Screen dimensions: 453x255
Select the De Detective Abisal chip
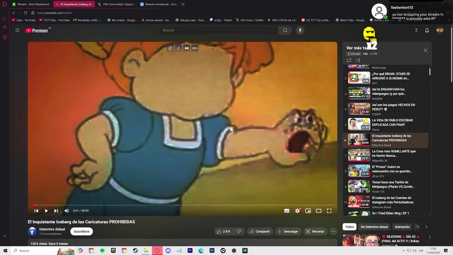[x=374, y=227]
